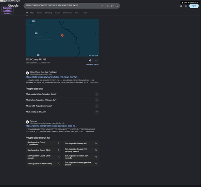
Task: Click the Google logo
Action: [x=13, y=6]
